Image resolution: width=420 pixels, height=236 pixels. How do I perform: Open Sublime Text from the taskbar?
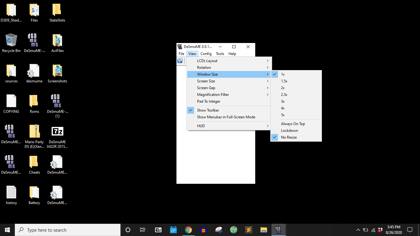tap(249, 230)
